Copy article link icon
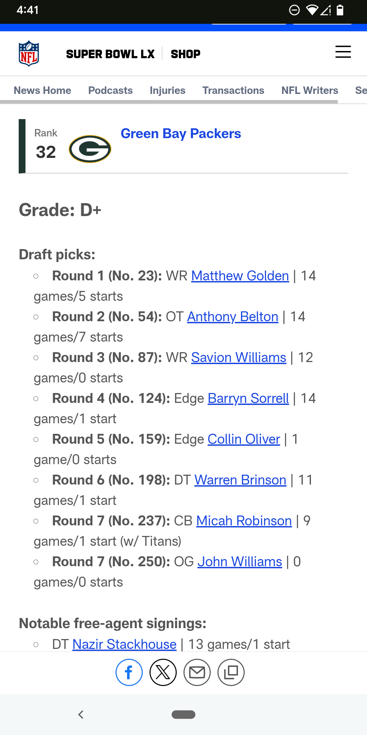 tap(231, 672)
